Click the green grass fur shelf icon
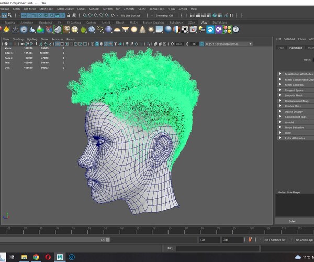 click(x=83, y=29)
